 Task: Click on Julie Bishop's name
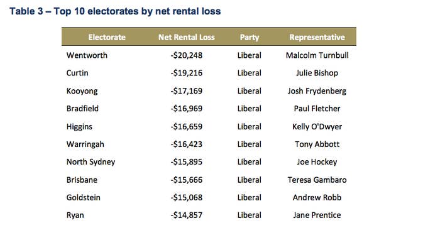click(317, 73)
